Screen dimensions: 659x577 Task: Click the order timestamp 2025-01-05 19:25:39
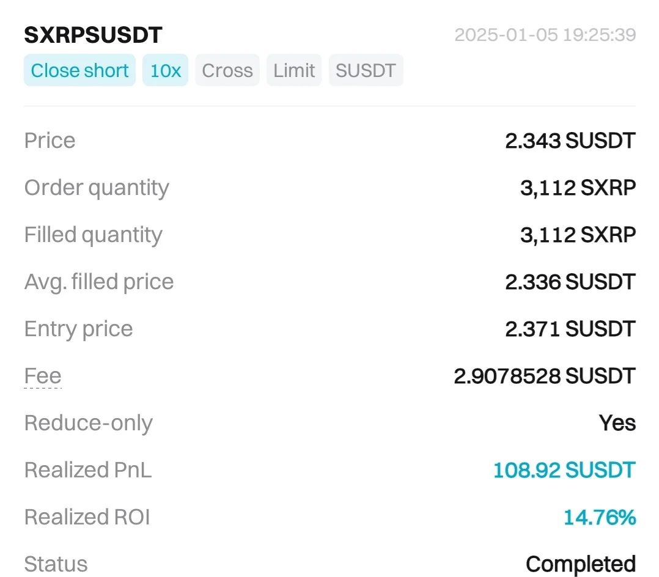(545, 35)
